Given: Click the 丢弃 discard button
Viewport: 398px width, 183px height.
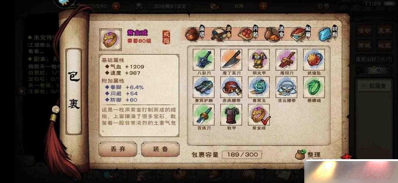Looking at the screenshot, I should click(118, 149).
